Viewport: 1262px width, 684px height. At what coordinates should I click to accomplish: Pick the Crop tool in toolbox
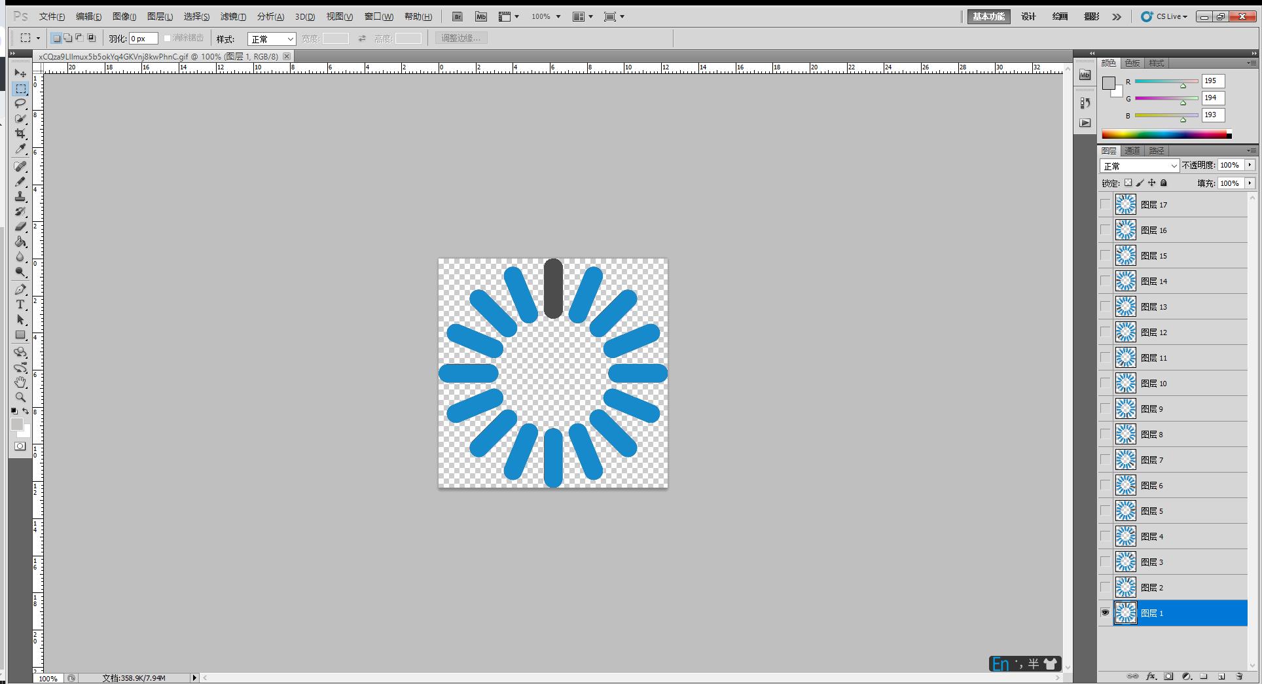(x=20, y=134)
